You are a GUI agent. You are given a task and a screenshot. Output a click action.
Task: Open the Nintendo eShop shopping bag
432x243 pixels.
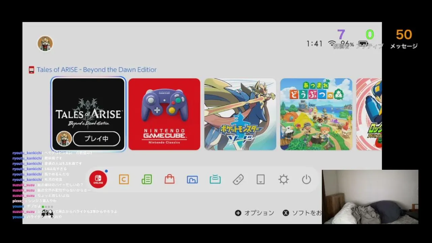169,180
